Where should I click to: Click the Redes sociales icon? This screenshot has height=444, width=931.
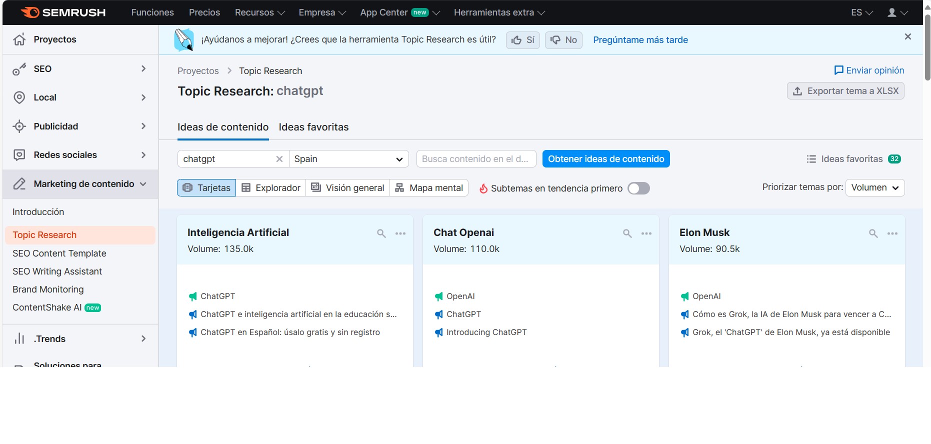coord(19,155)
